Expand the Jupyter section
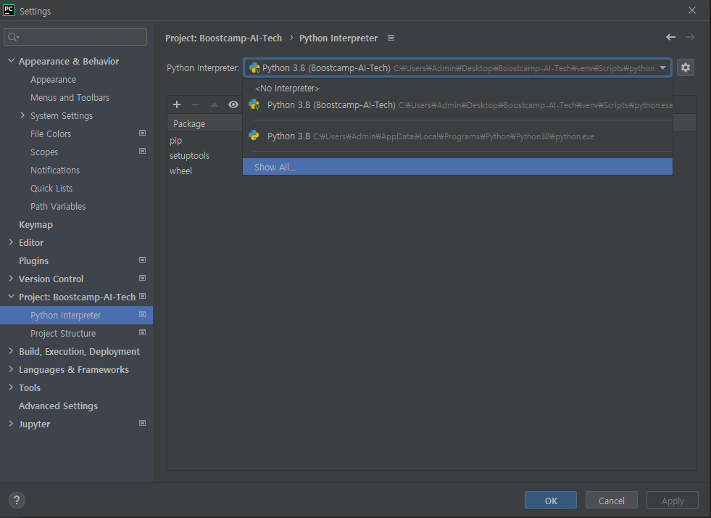The width and height of the screenshot is (711, 518). click(x=11, y=424)
